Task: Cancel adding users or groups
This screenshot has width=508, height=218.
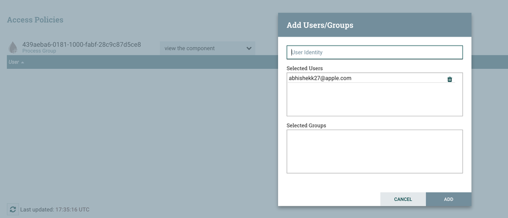Action: pos(403,199)
